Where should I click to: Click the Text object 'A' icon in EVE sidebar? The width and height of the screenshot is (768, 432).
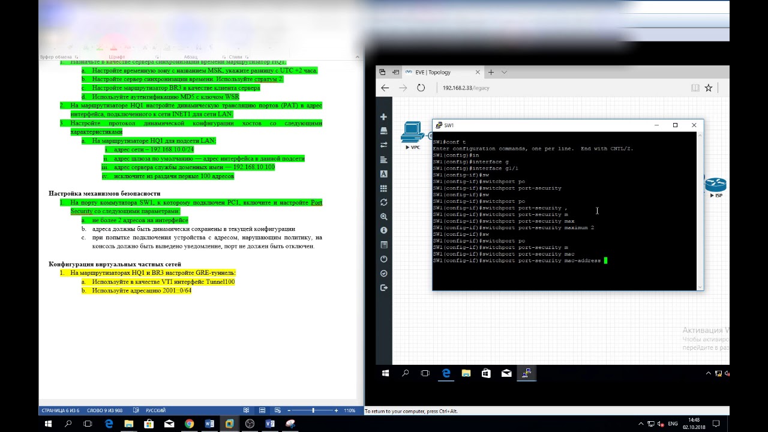pos(384,174)
